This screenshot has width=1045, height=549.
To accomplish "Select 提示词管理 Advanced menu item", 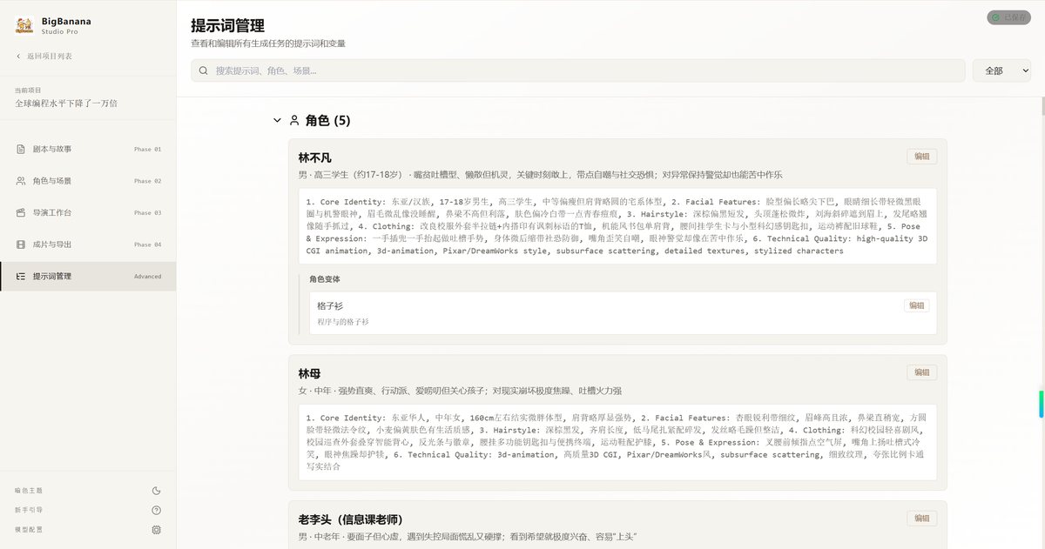I will (x=88, y=276).
